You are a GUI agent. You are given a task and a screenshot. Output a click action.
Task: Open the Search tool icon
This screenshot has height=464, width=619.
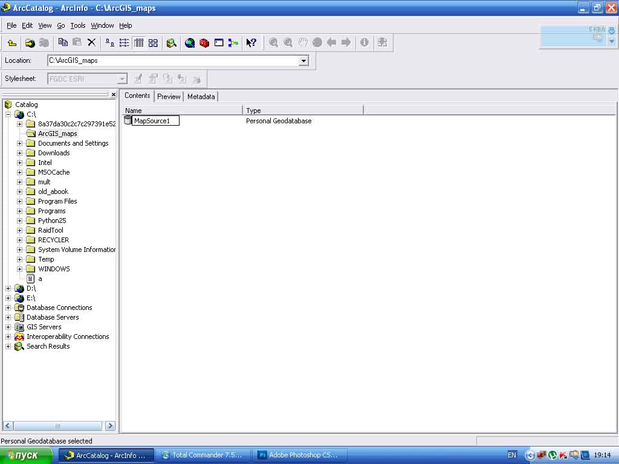[171, 43]
